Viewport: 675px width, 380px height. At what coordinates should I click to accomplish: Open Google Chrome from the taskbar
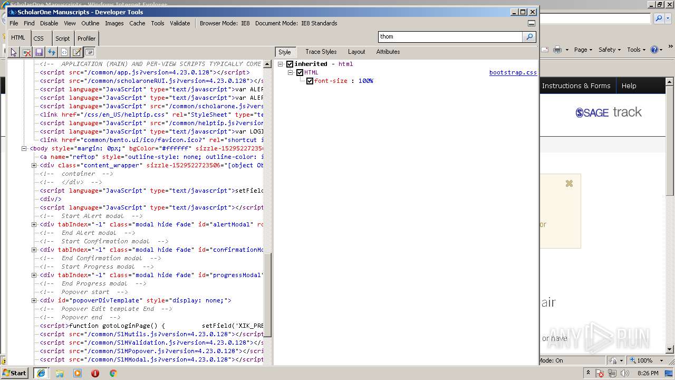(x=113, y=373)
